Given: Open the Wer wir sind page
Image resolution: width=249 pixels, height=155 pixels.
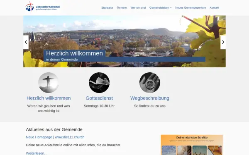Looking at the screenshot, I should (x=138, y=7).
